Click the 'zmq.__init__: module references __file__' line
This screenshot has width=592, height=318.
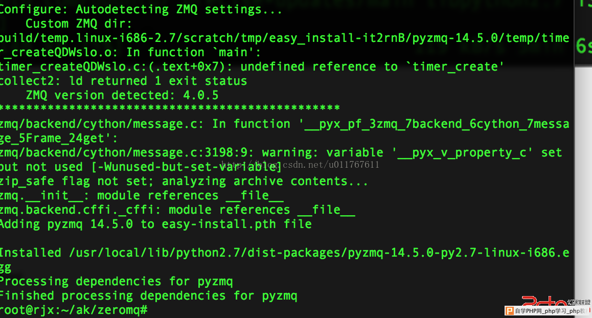click(142, 196)
